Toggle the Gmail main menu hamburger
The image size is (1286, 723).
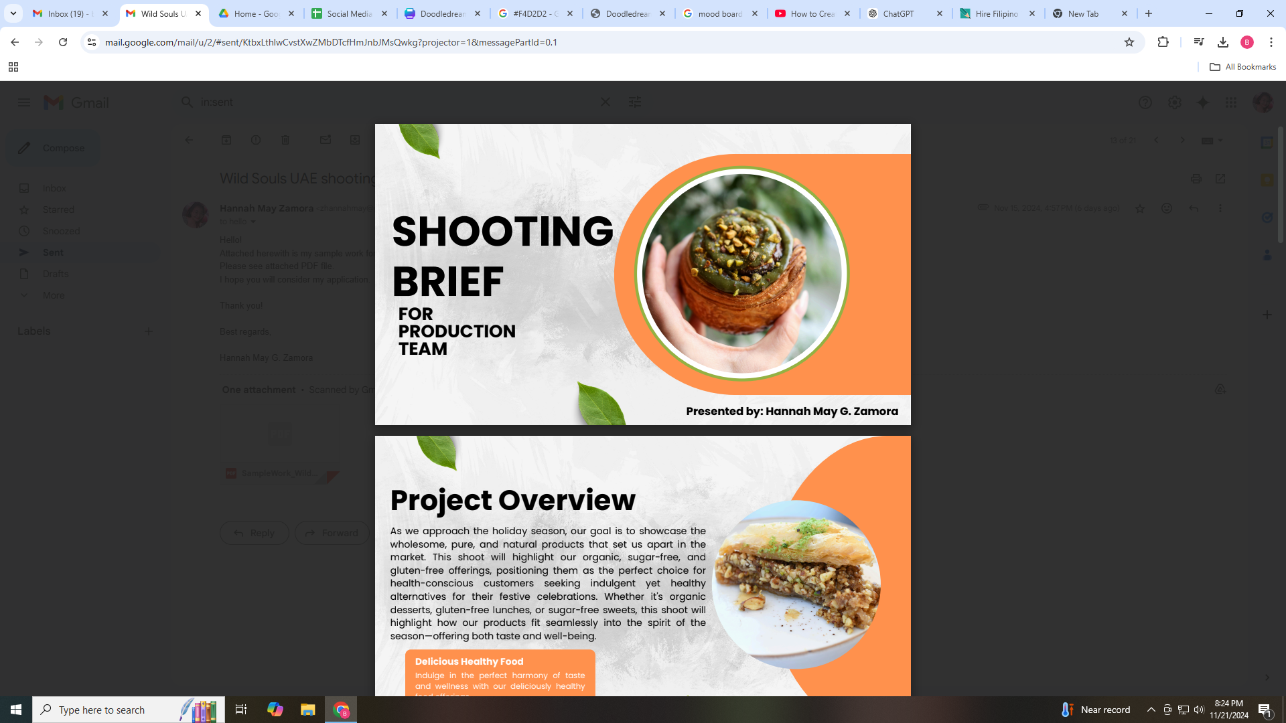24,102
